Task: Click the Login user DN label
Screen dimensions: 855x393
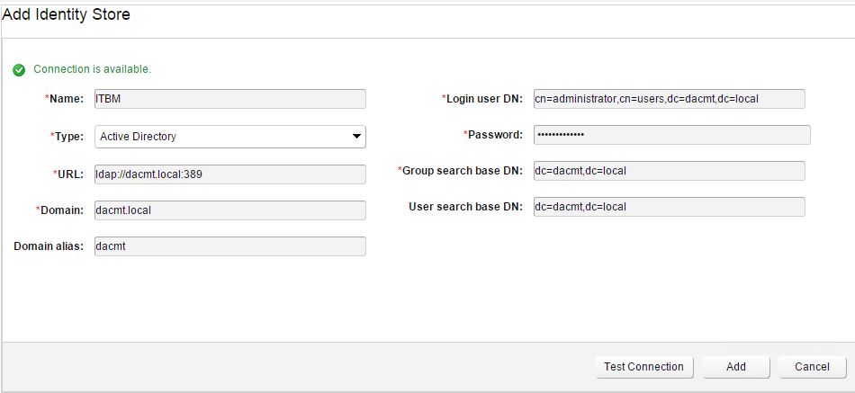Action: pos(482,99)
